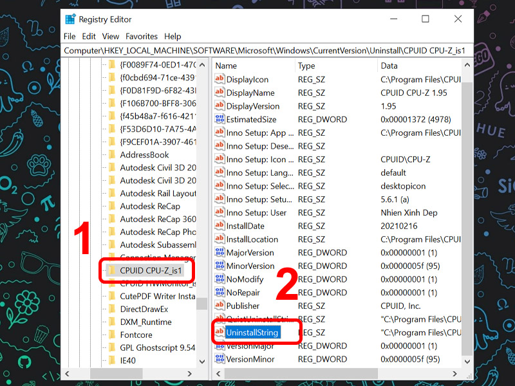Open the File menu

(x=70, y=36)
